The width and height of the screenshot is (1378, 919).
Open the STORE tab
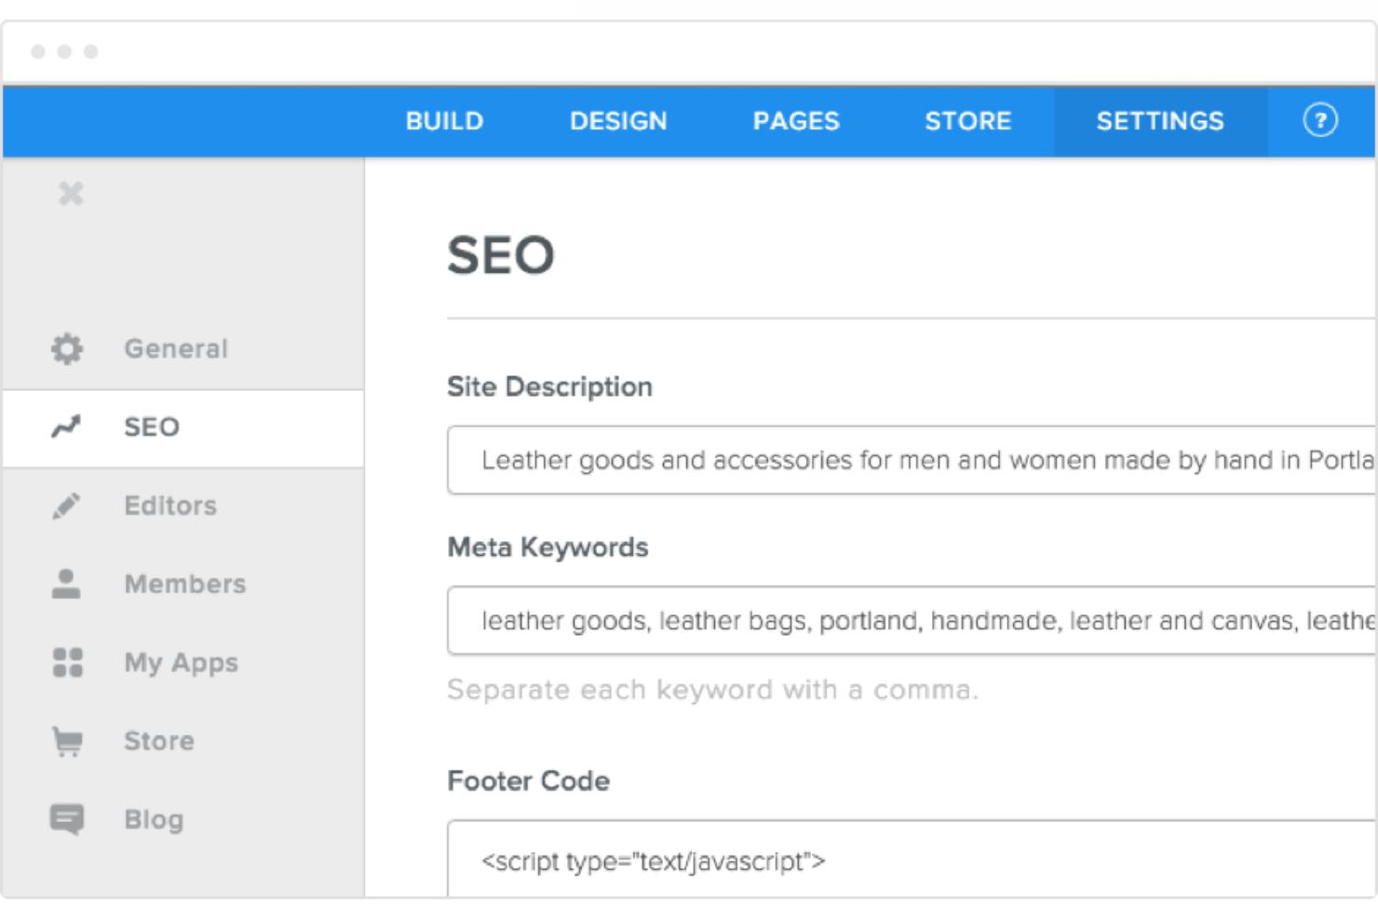tap(968, 121)
